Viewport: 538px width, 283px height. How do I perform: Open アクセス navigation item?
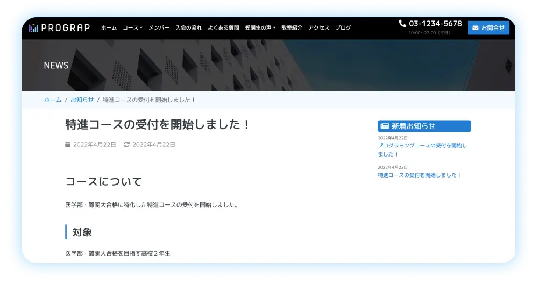click(318, 28)
